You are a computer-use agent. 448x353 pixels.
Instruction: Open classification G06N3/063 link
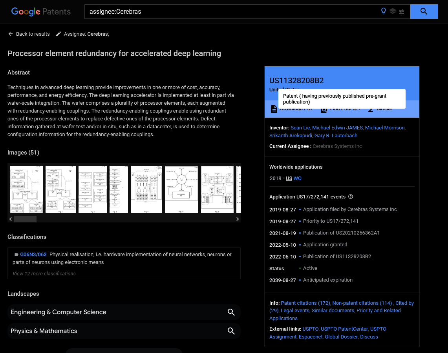point(33,255)
